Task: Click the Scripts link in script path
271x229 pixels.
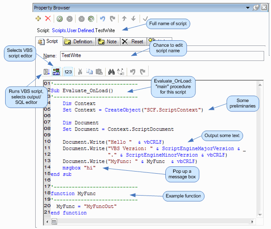Action: [x=59, y=30]
